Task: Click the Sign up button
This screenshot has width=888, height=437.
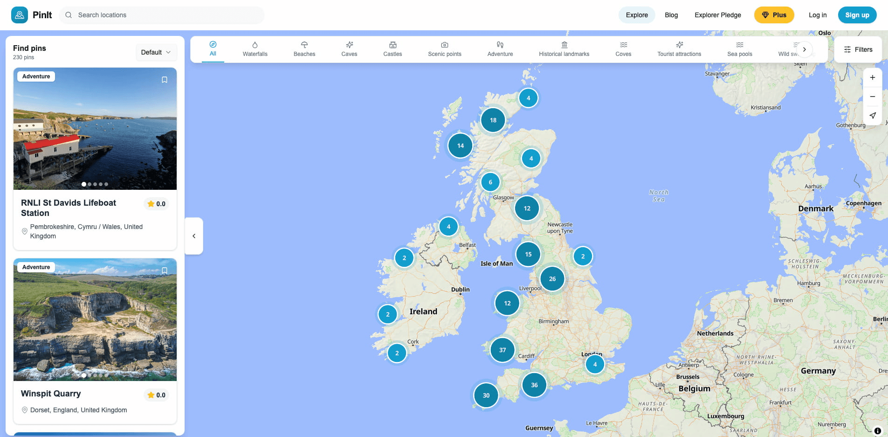Action: tap(857, 15)
